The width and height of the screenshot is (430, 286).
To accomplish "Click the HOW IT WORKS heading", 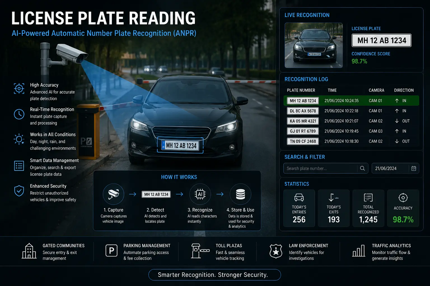I will click(x=179, y=177).
